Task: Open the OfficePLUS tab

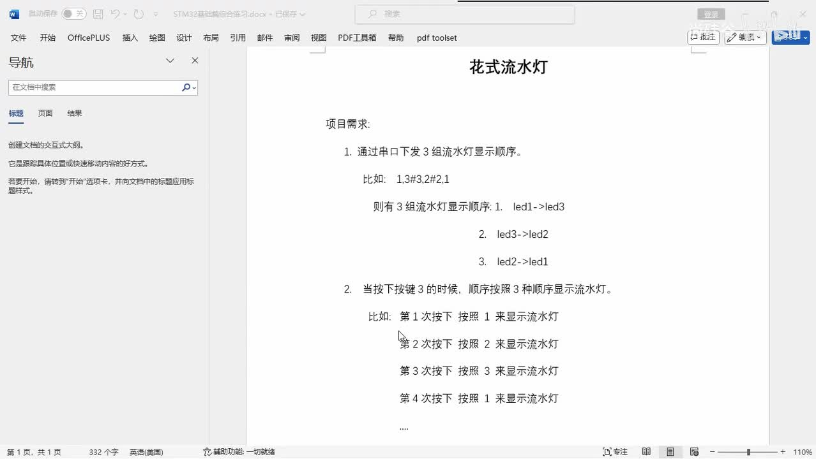Action: 89,38
